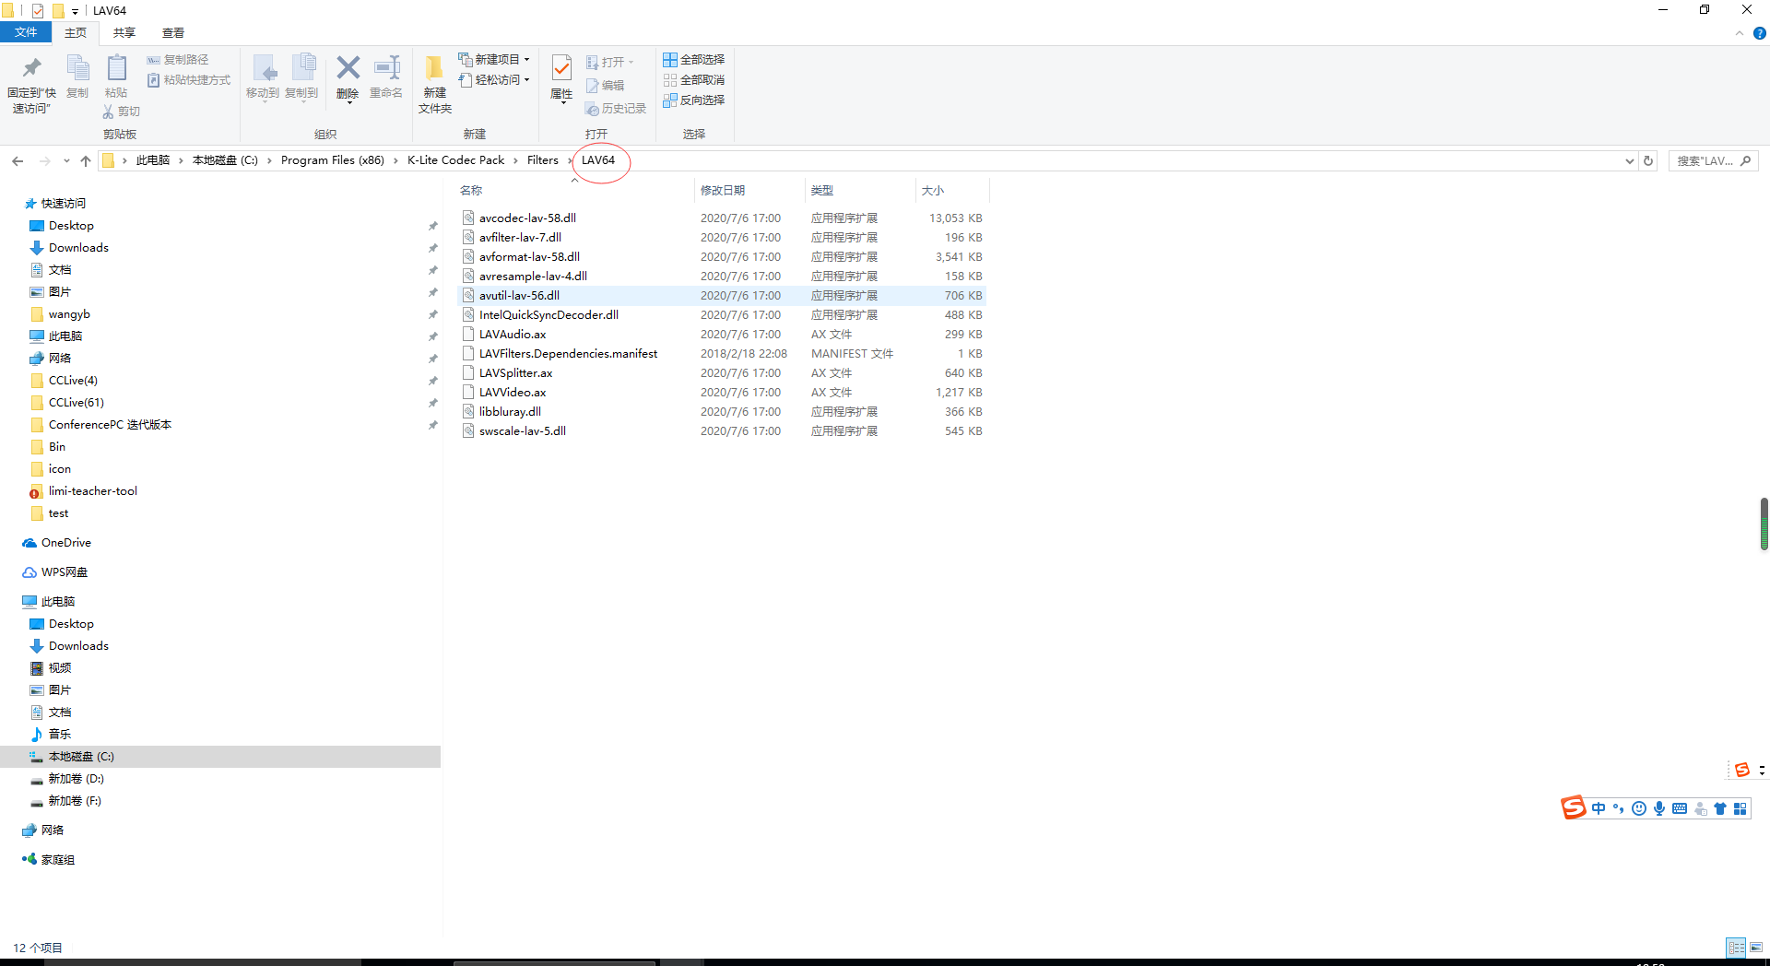Open the 文件 (File) tab
The height and width of the screenshot is (966, 1770).
(26, 32)
